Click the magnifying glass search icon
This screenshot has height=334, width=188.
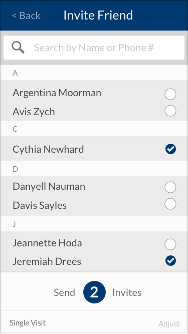(x=18, y=47)
